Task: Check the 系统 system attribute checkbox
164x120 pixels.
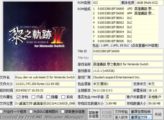Action: click(x=63, y=97)
